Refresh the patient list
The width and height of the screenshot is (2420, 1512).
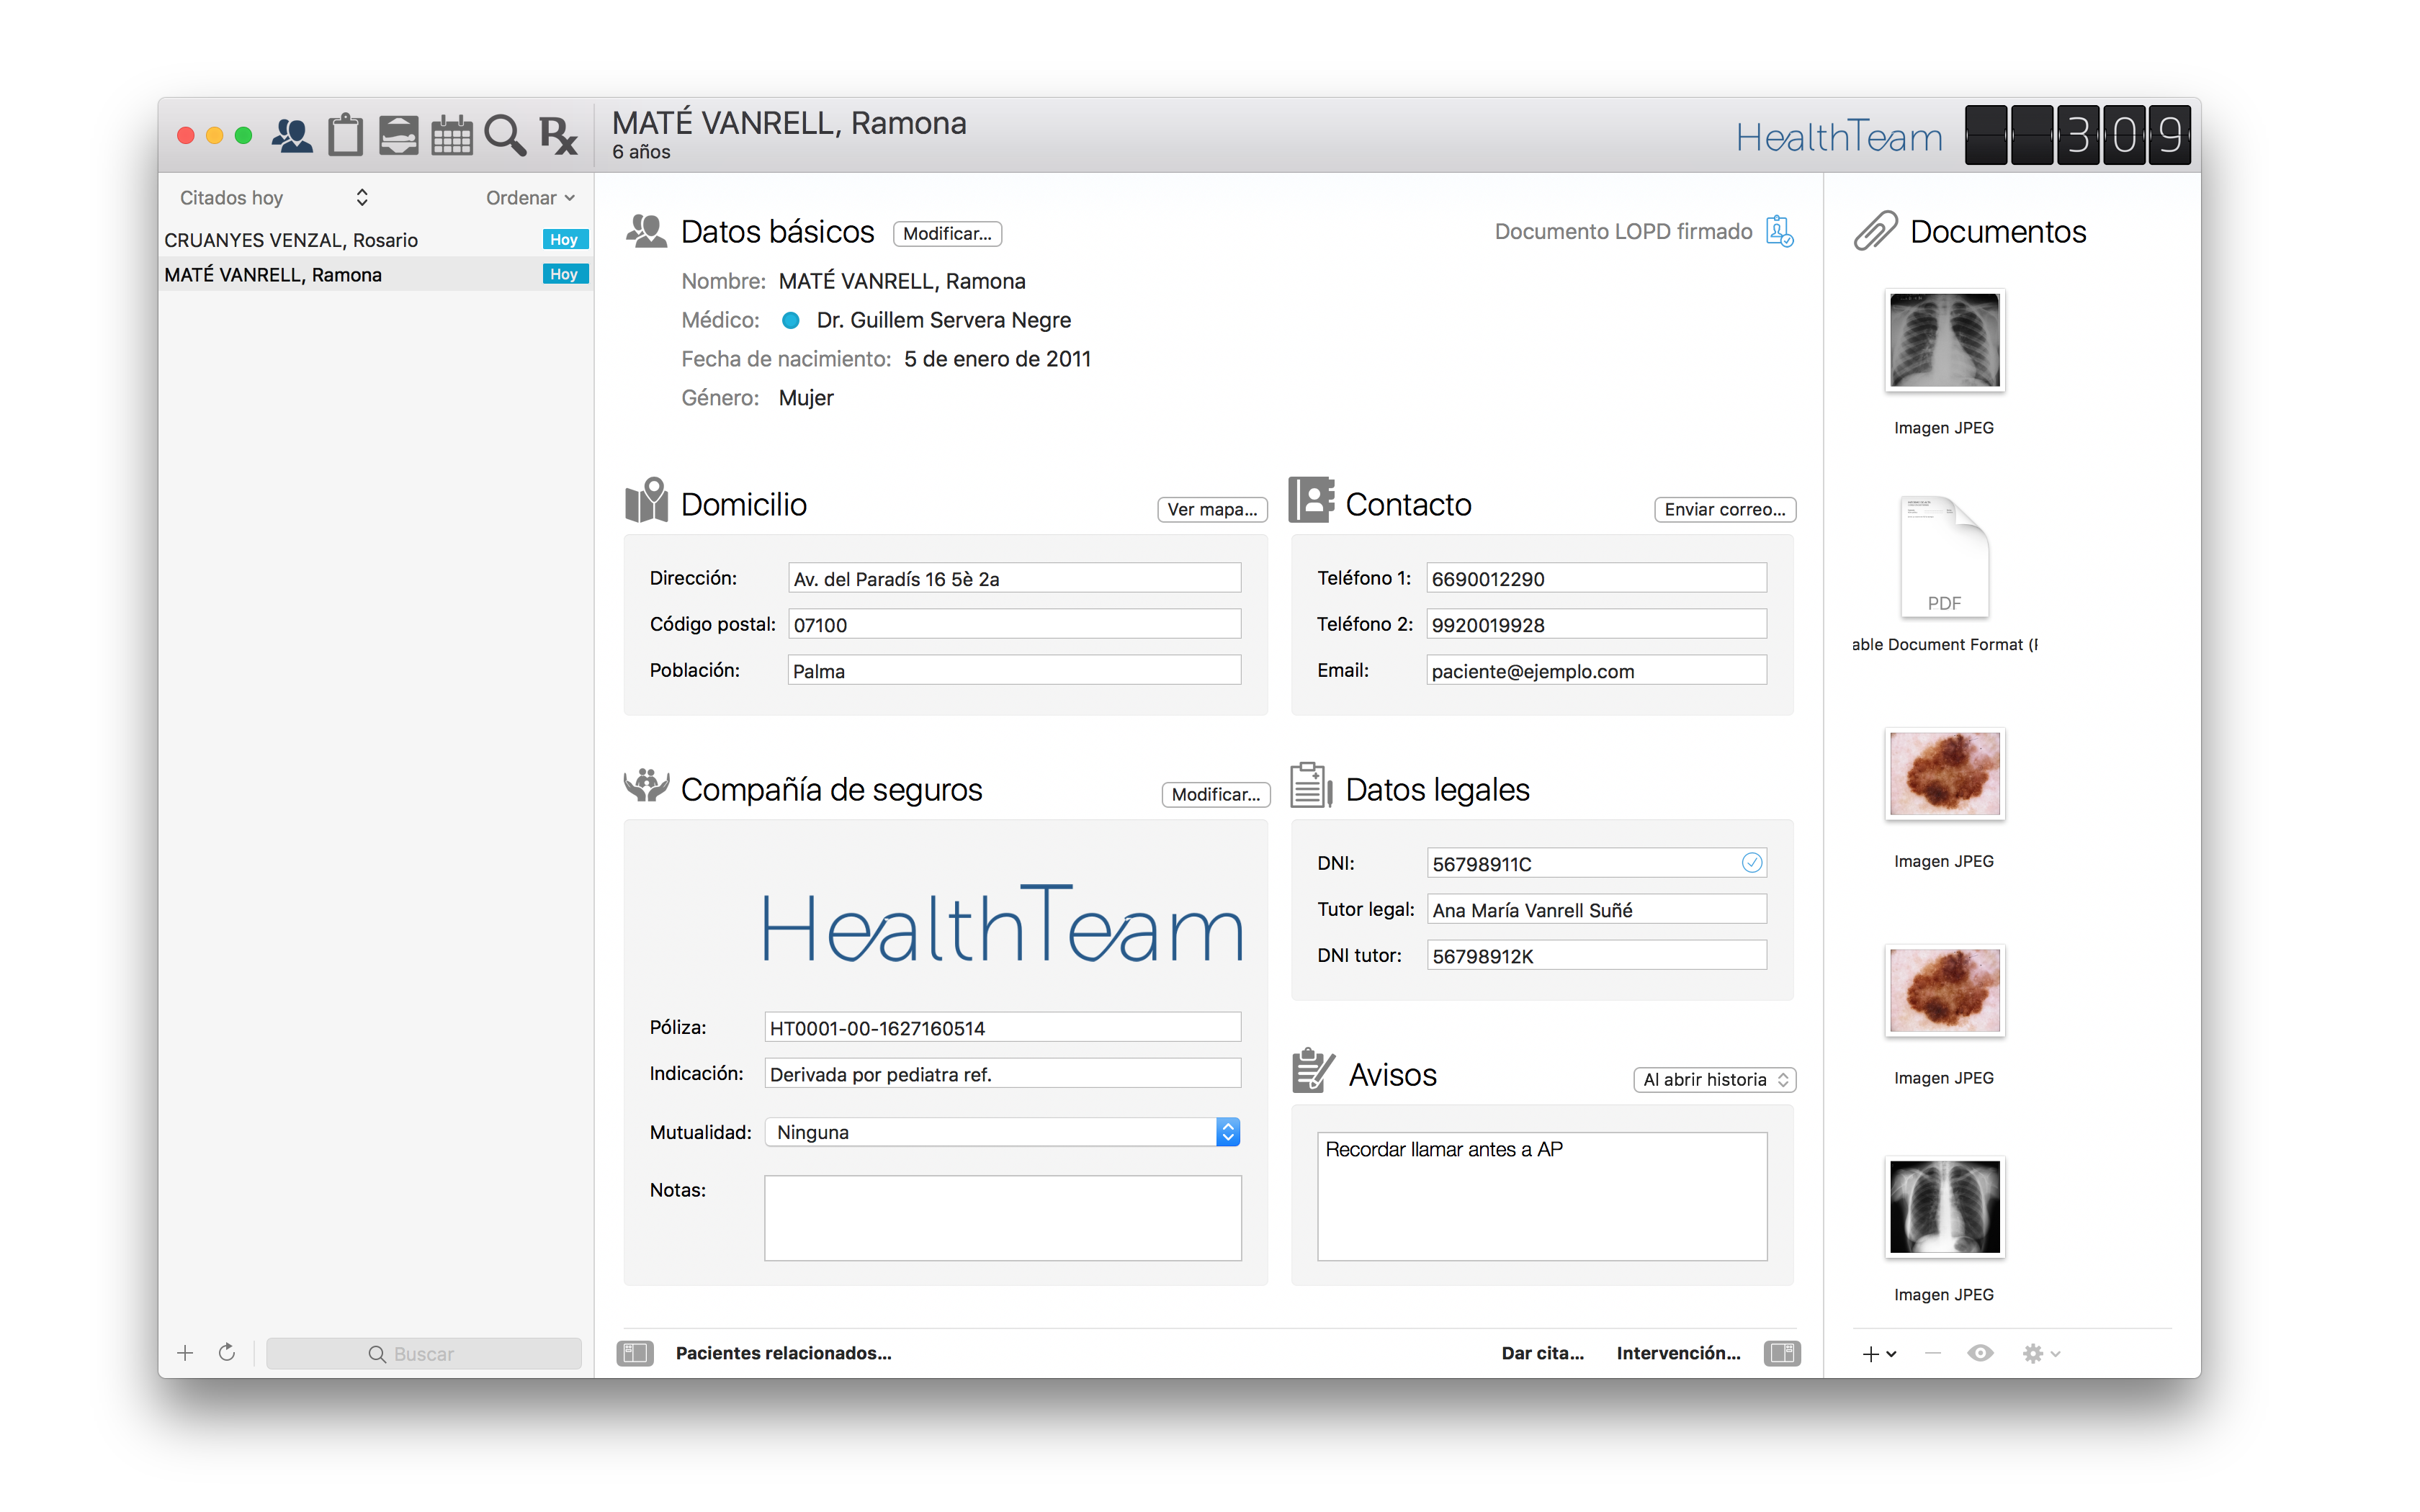click(227, 1352)
